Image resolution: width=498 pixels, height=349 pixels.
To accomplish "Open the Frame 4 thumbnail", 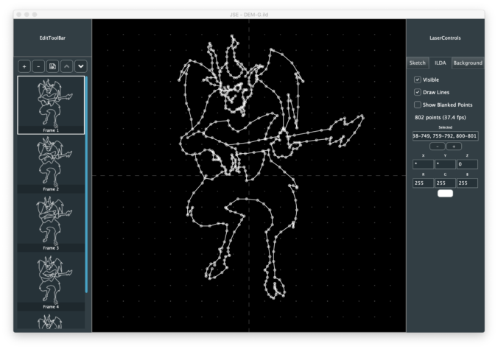I will tap(51, 281).
